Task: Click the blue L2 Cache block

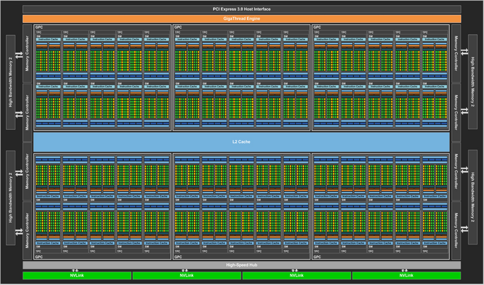Action: tap(242, 142)
